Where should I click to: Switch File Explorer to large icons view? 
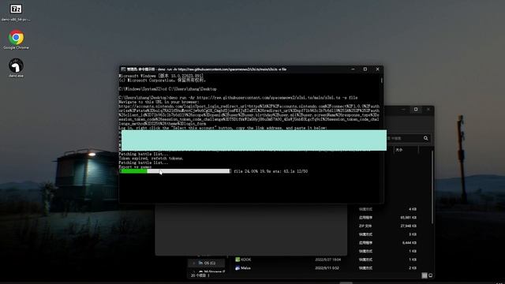(x=431, y=275)
